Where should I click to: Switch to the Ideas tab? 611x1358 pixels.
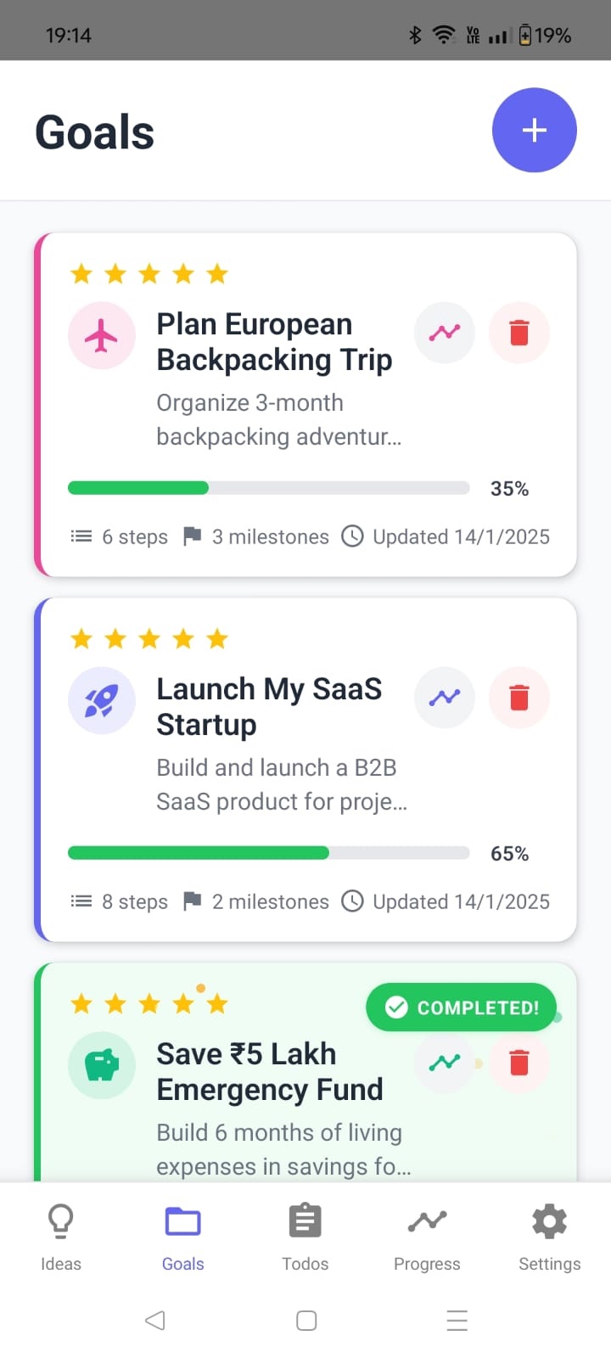click(x=61, y=1237)
